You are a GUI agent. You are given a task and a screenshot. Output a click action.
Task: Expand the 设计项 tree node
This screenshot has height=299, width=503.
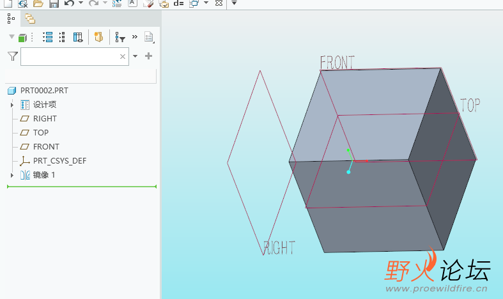pos(12,105)
